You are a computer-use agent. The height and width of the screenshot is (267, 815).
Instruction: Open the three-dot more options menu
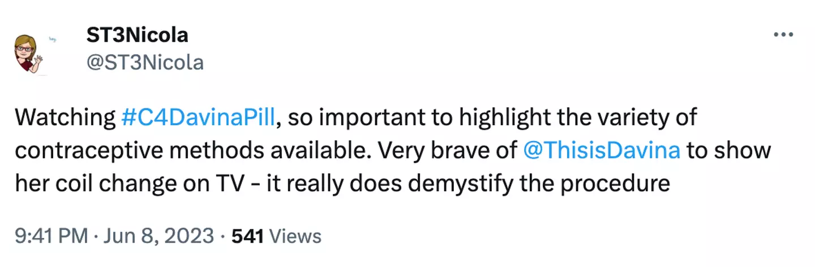[783, 35]
